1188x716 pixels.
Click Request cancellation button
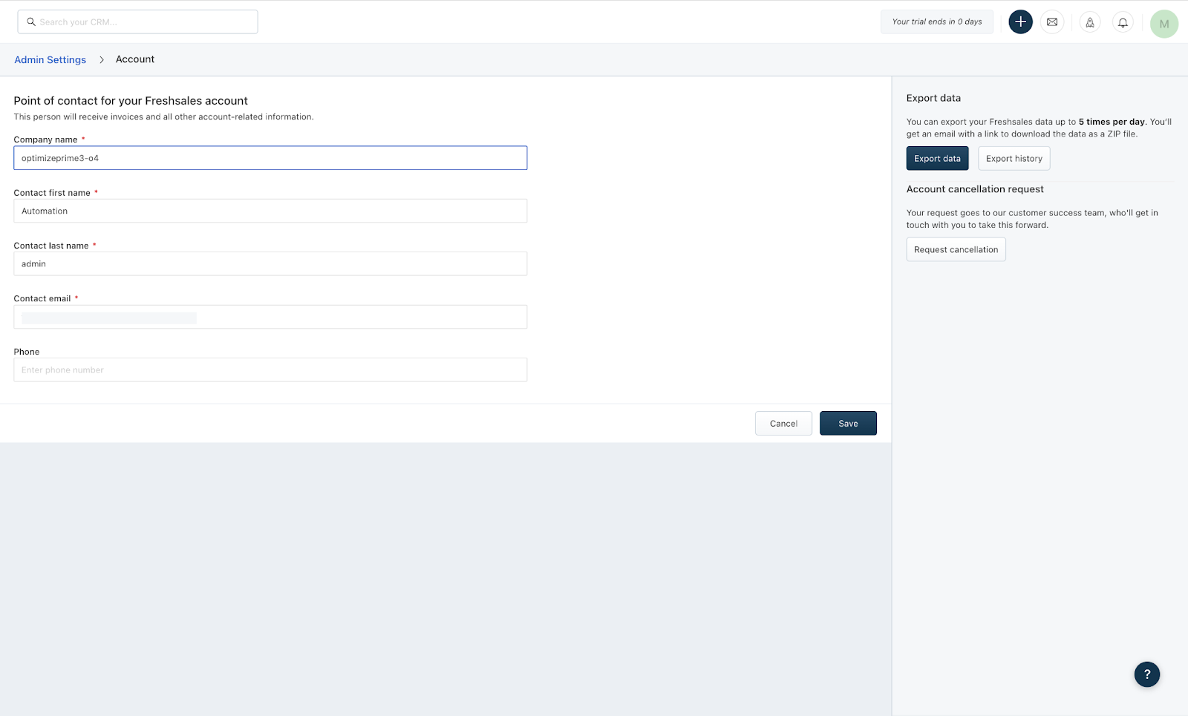click(956, 250)
